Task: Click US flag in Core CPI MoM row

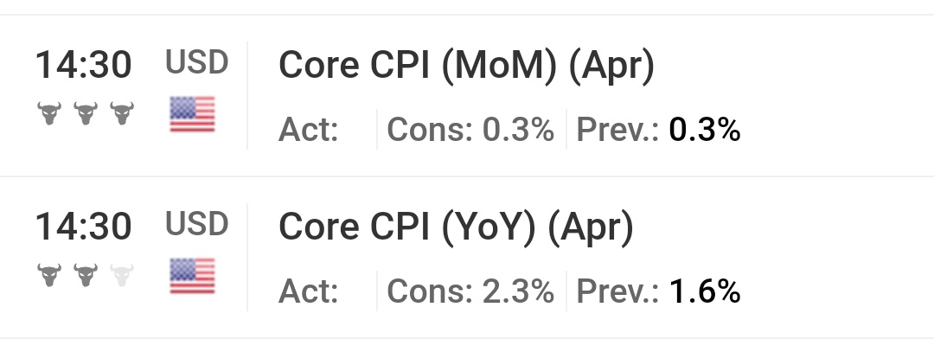Action: [192, 114]
